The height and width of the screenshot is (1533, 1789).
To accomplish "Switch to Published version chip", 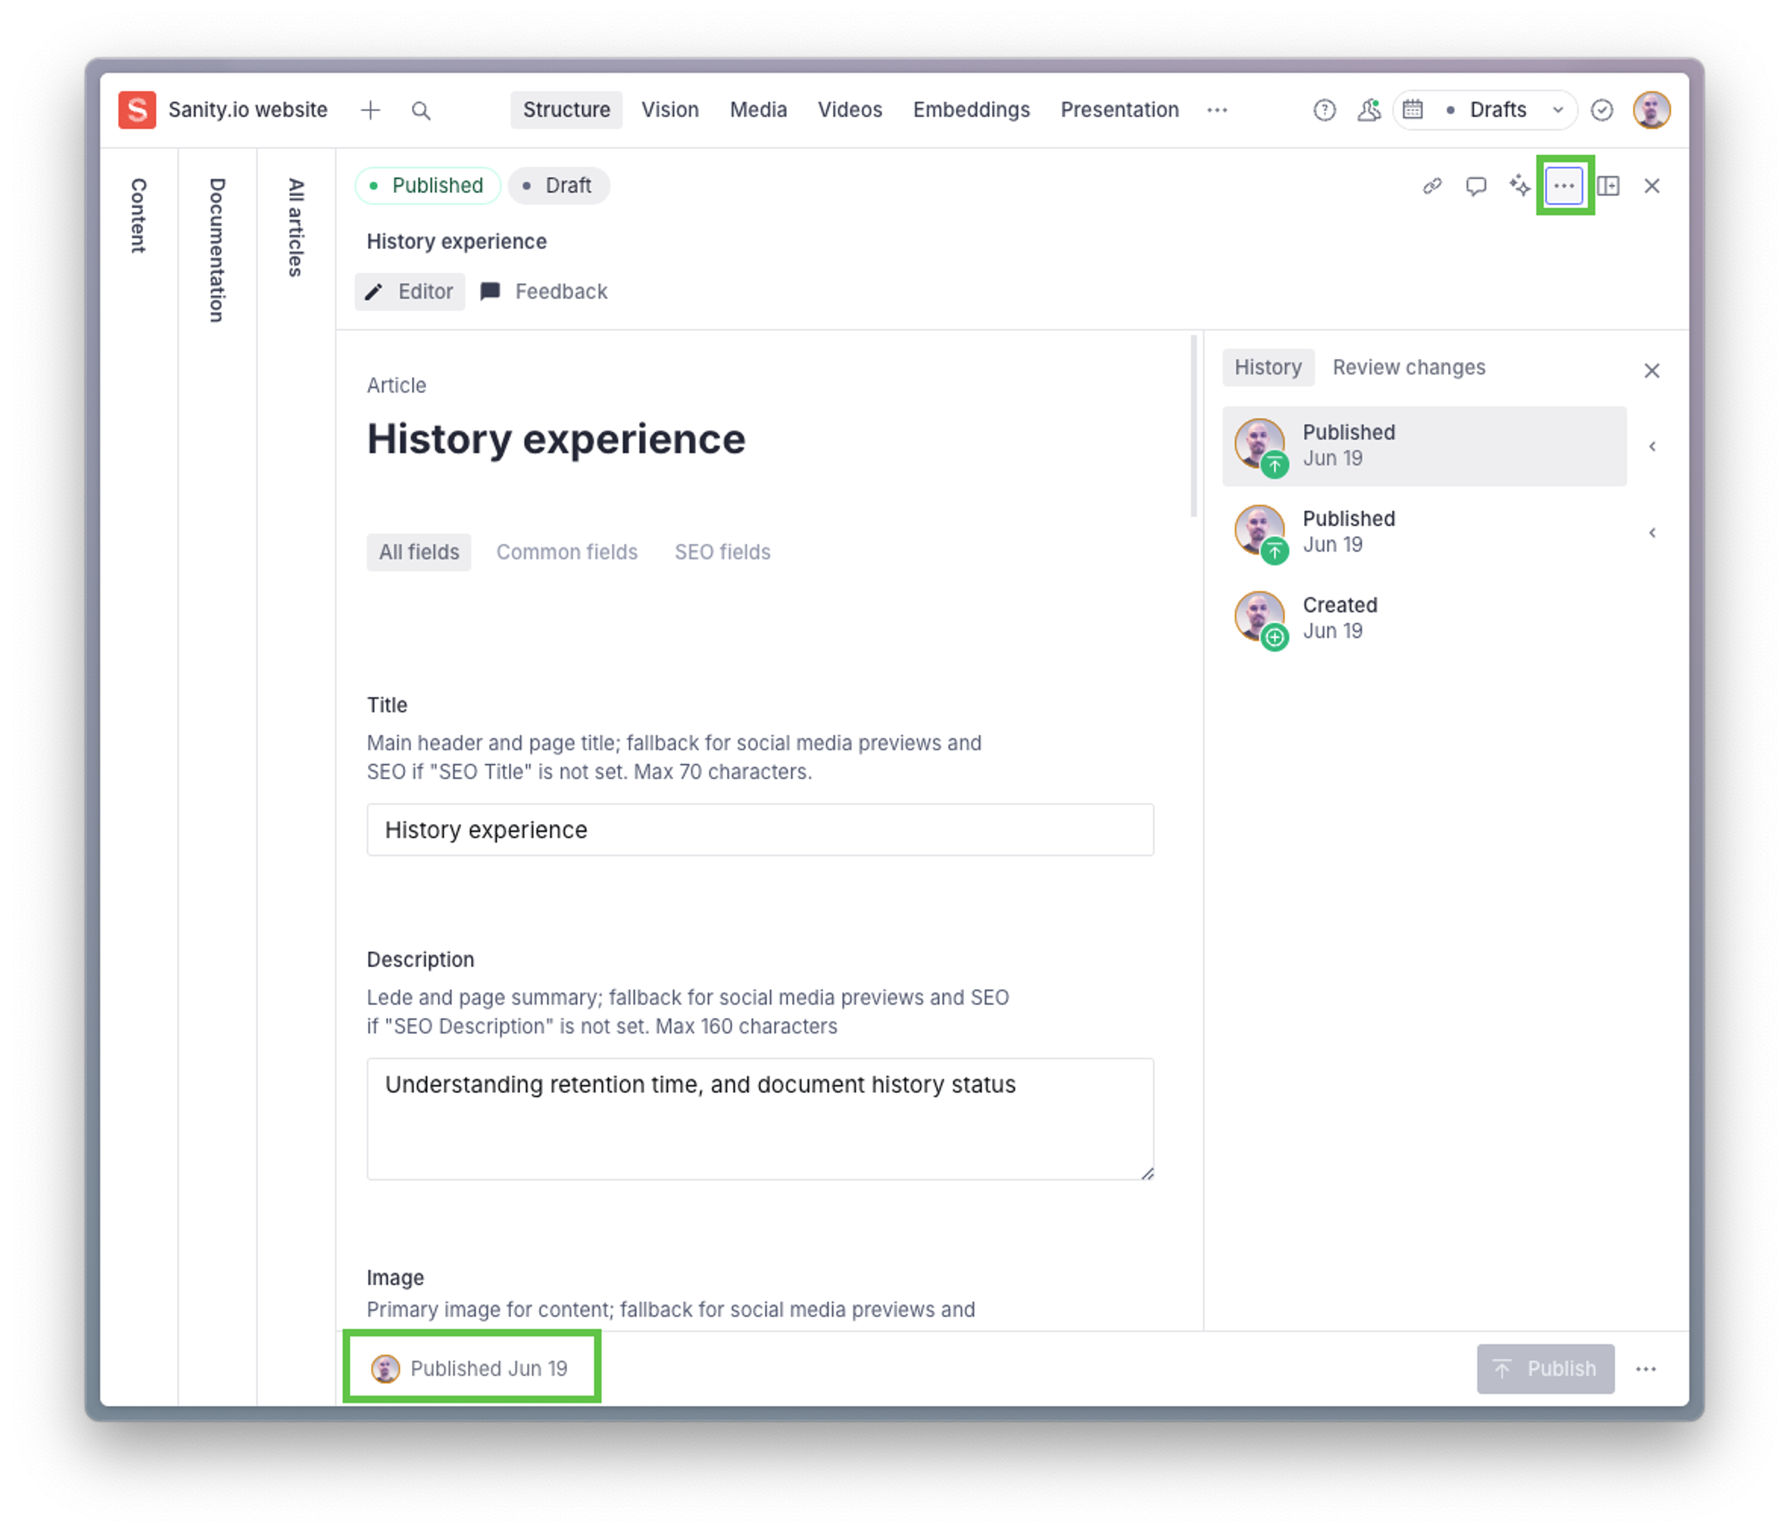I will coord(427,186).
